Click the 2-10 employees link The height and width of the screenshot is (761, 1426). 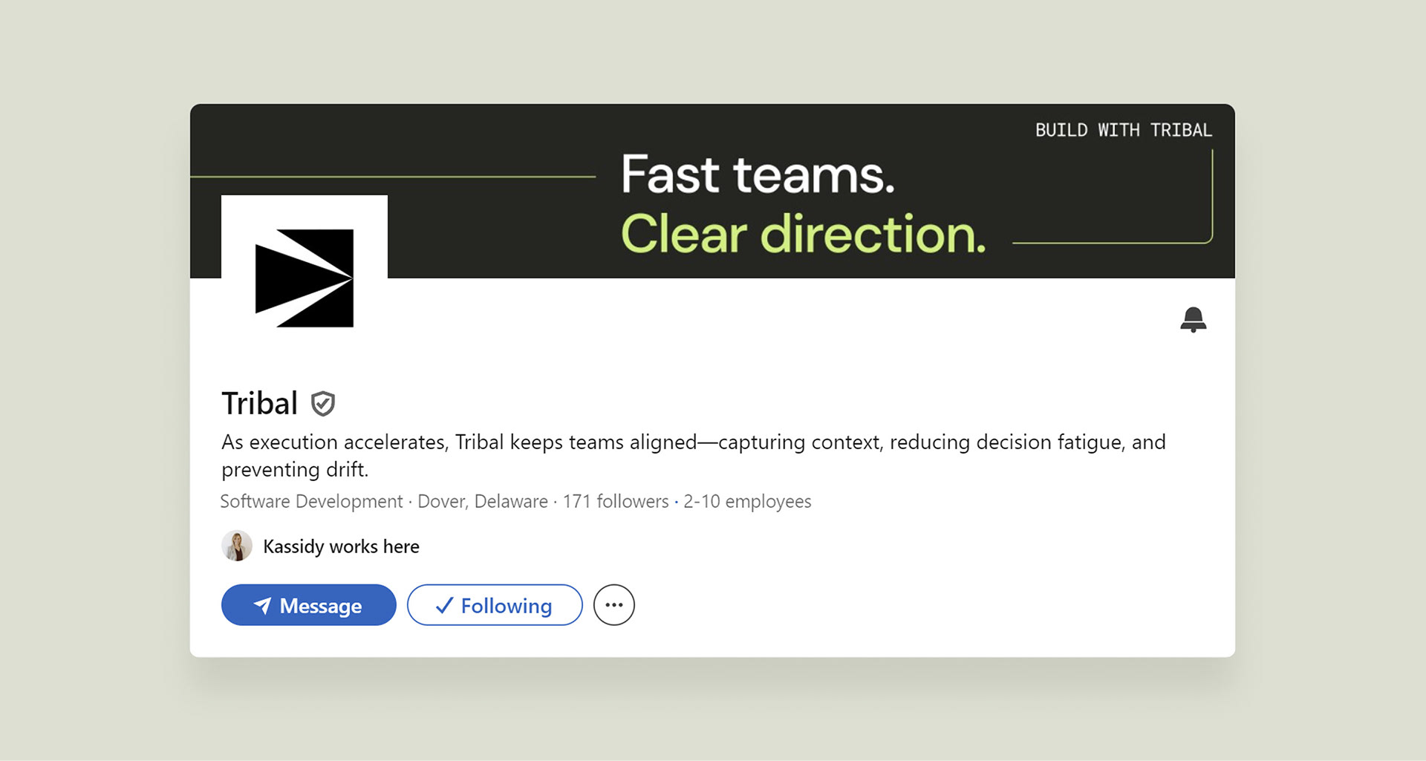(x=747, y=501)
